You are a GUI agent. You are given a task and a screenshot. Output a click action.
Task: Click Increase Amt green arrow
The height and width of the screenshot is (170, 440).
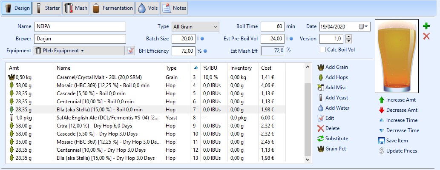pos(397,100)
